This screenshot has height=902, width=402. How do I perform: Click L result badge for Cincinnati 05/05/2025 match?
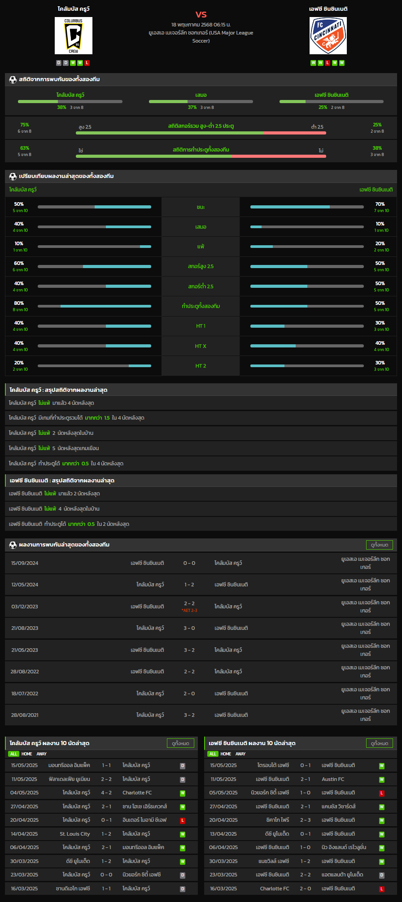(x=382, y=794)
